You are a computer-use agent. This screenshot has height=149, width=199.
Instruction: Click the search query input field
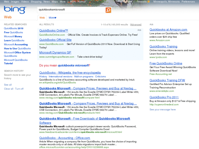point(71,10)
